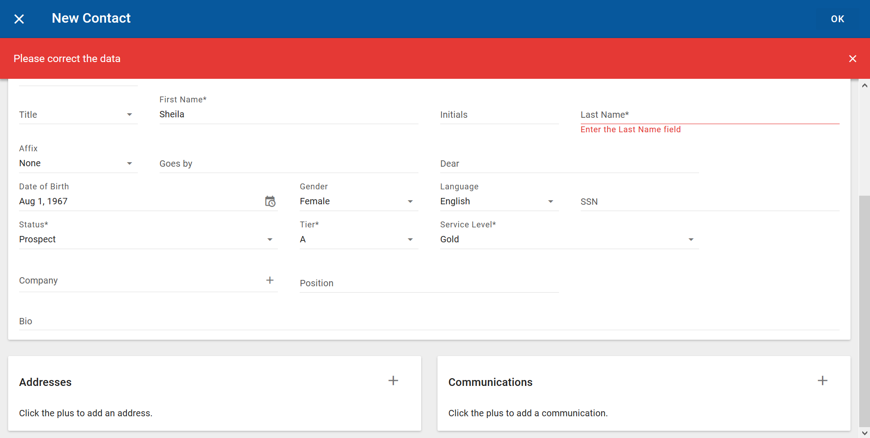
Task: Click the Bio field
Action: (181, 321)
